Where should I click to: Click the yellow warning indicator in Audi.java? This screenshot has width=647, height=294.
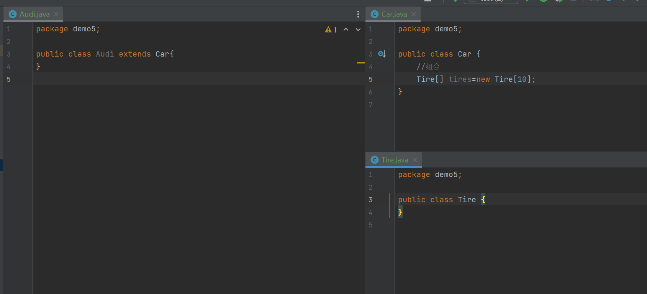(331, 29)
